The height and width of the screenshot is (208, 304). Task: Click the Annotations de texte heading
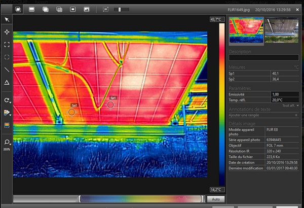click(x=249, y=110)
